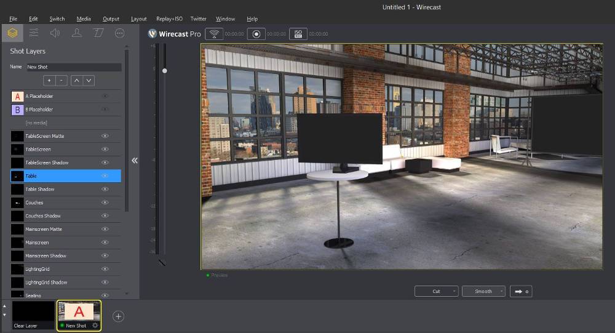Viewport: 615px width, 333px height.
Task: Open the Switch menu
Action: point(57,19)
